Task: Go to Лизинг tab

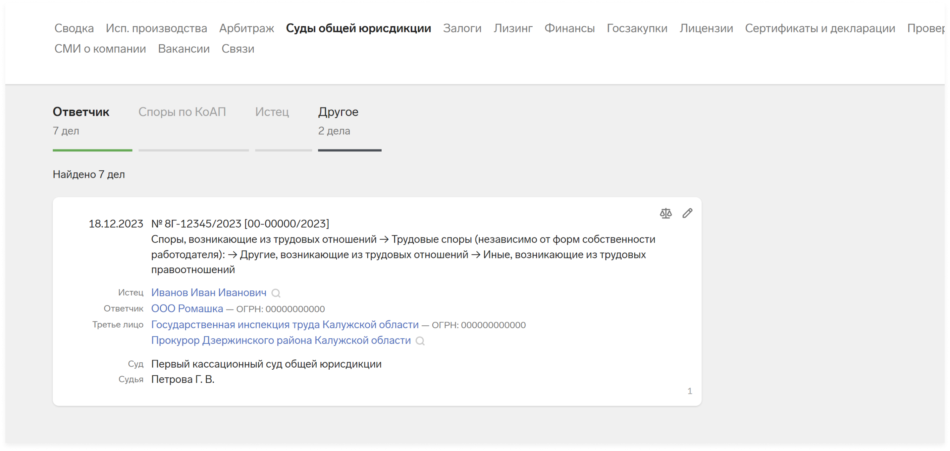Action: [x=513, y=28]
